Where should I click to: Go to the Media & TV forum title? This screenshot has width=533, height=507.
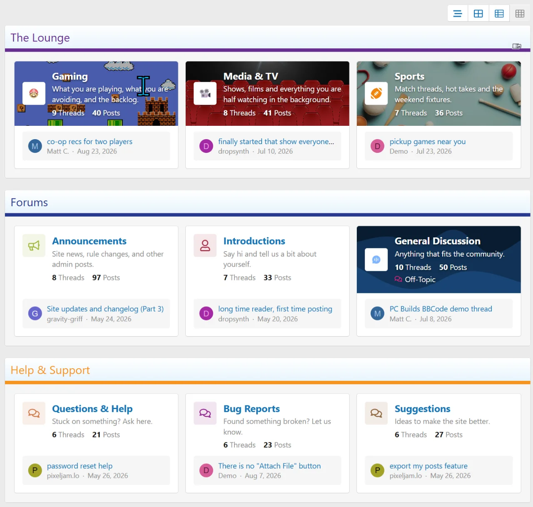[x=251, y=76]
